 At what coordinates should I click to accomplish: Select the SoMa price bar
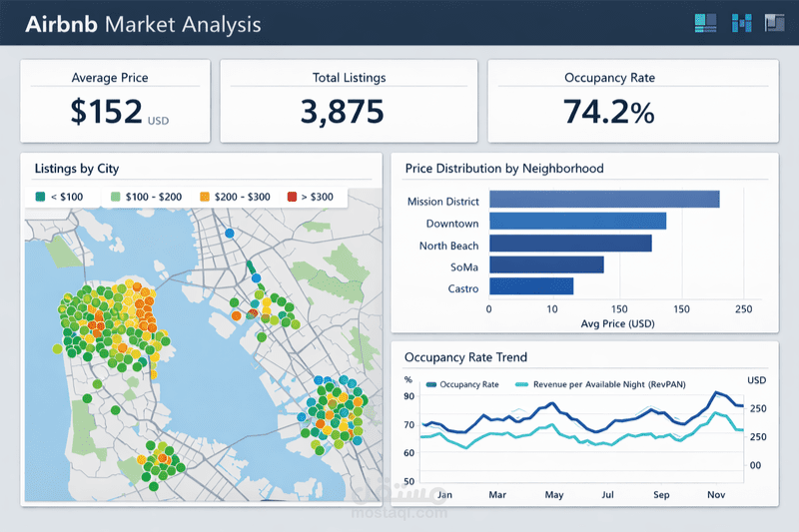click(546, 265)
